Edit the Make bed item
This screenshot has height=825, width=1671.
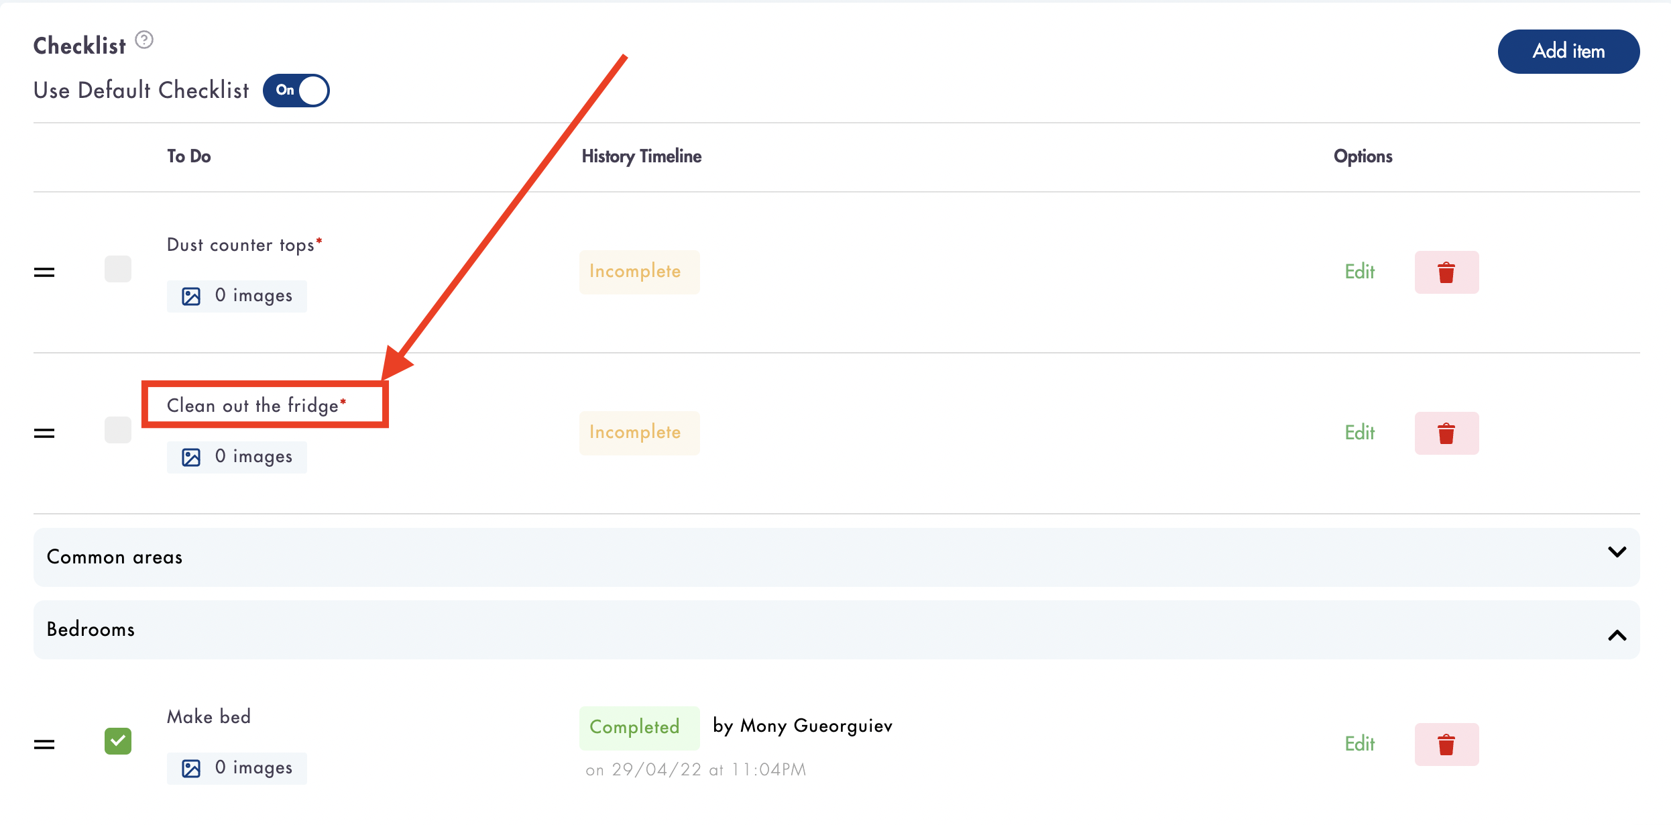tap(1360, 744)
